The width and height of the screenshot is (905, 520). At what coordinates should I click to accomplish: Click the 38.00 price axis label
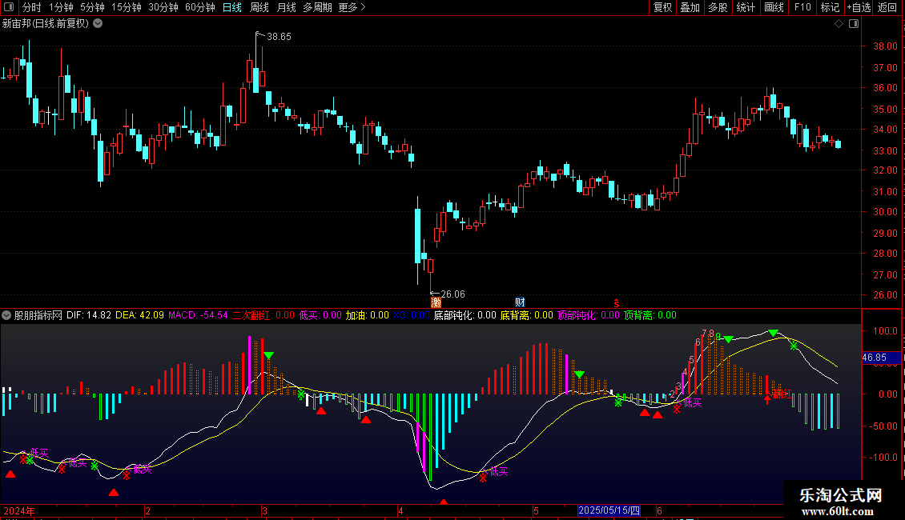point(885,46)
